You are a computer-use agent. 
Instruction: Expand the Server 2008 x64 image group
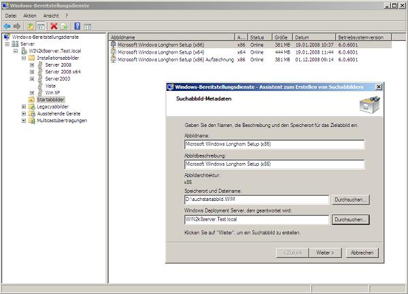pyautogui.click(x=32, y=72)
